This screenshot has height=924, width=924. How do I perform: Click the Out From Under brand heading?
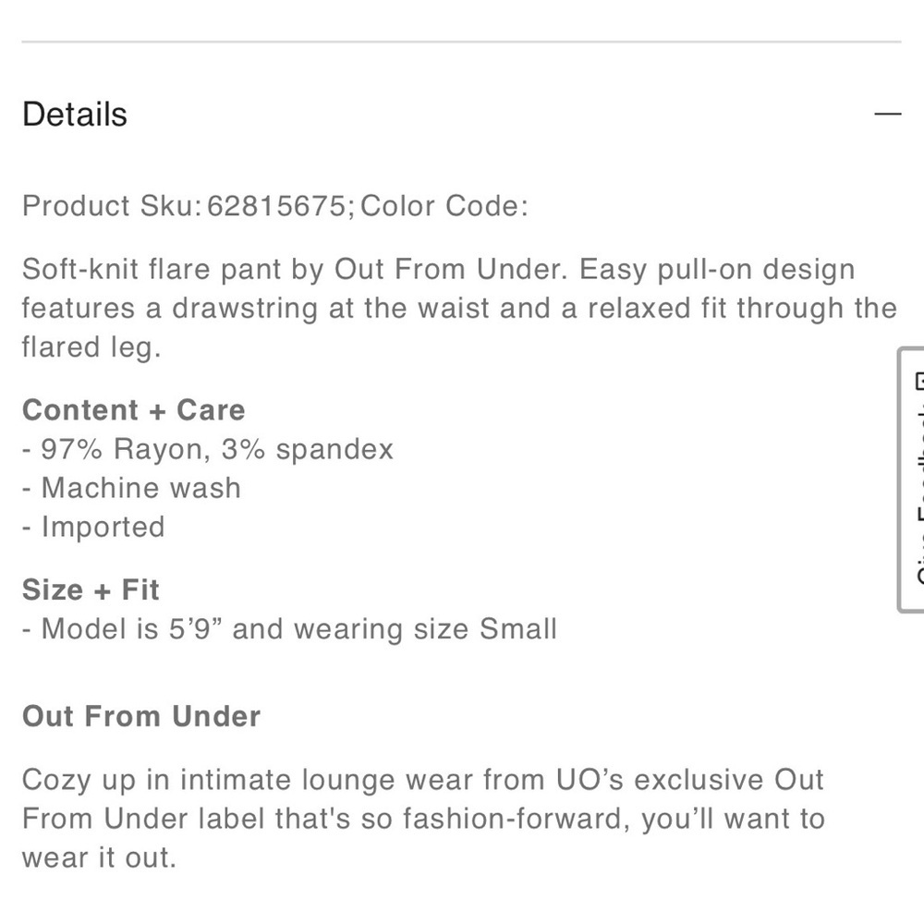(x=140, y=716)
